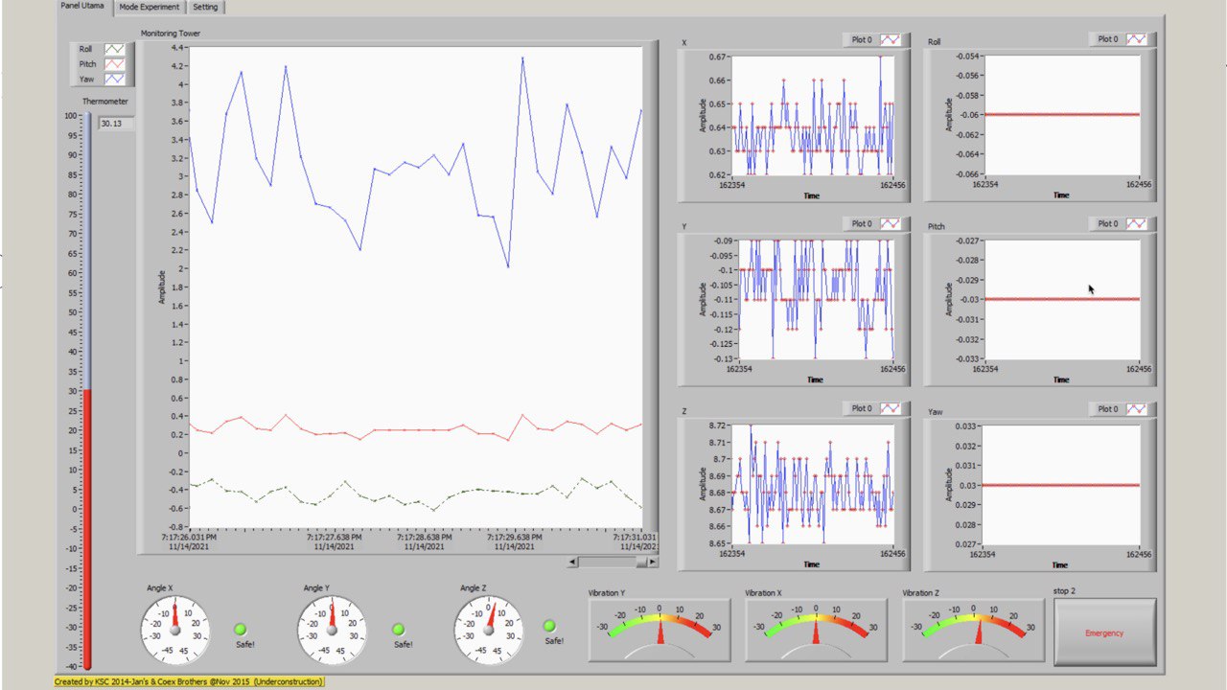
Task: Click the green Safe LED beside Angle X
Action: tap(241, 629)
